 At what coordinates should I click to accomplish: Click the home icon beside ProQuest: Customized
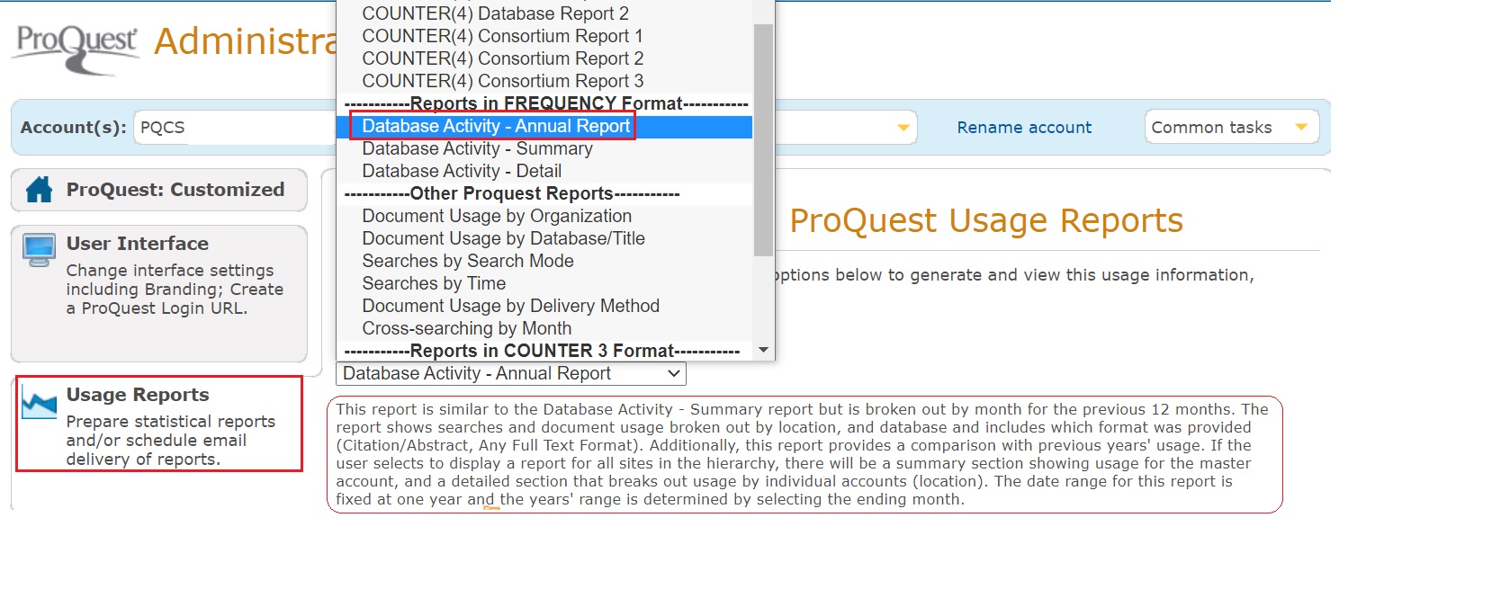[39, 190]
